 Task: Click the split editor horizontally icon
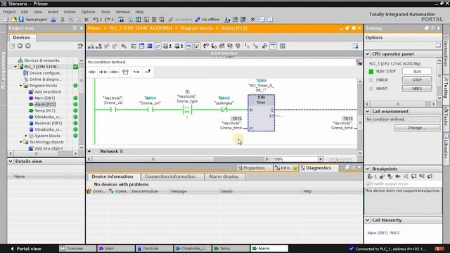click(x=262, y=20)
